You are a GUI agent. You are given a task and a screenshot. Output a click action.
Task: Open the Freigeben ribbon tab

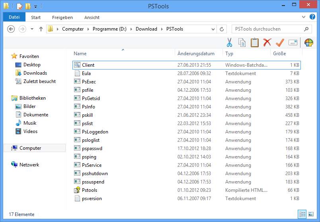[x=62, y=17]
